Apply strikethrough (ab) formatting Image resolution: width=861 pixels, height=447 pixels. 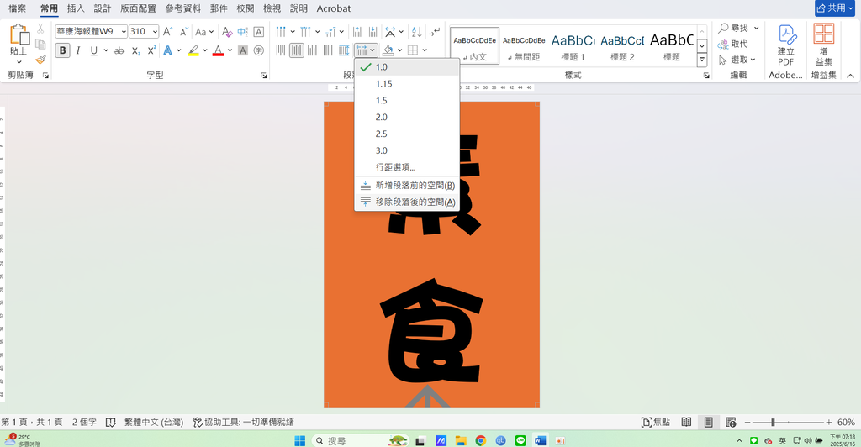[x=119, y=50]
